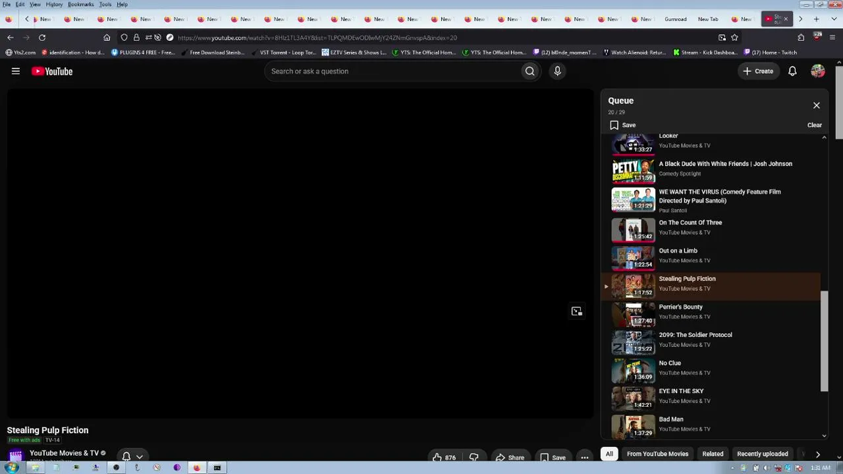
Task: Open the Create menu button
Action: click(x=758, y=71)
